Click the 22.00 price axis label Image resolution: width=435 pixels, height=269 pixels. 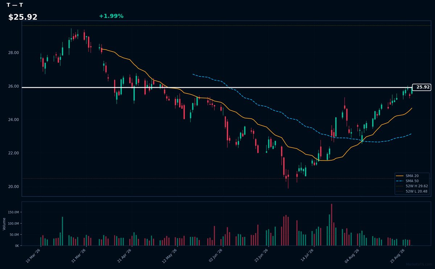coord(14,153)
